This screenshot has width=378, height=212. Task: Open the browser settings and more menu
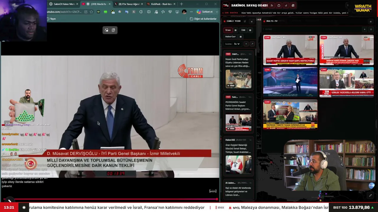[191, 12]
